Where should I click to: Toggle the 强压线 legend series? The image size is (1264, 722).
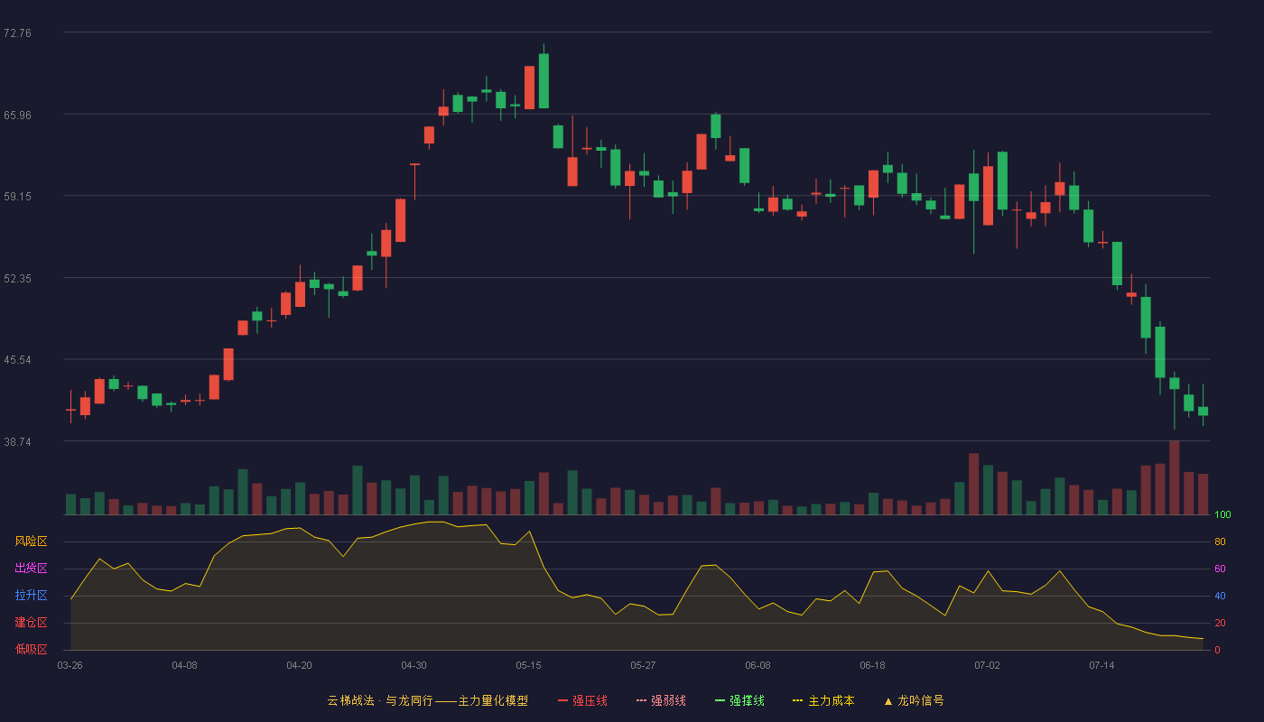(582, 700)
